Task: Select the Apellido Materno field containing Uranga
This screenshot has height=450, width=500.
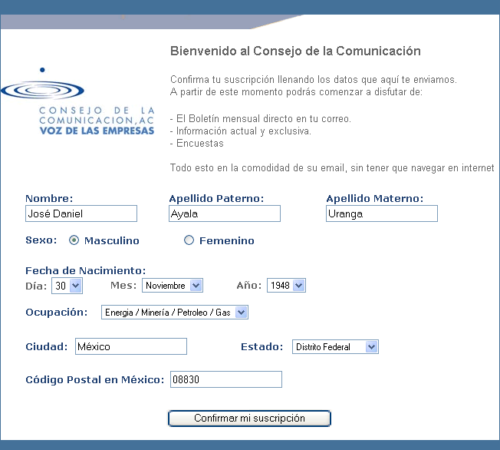Action: pos(381,213)
